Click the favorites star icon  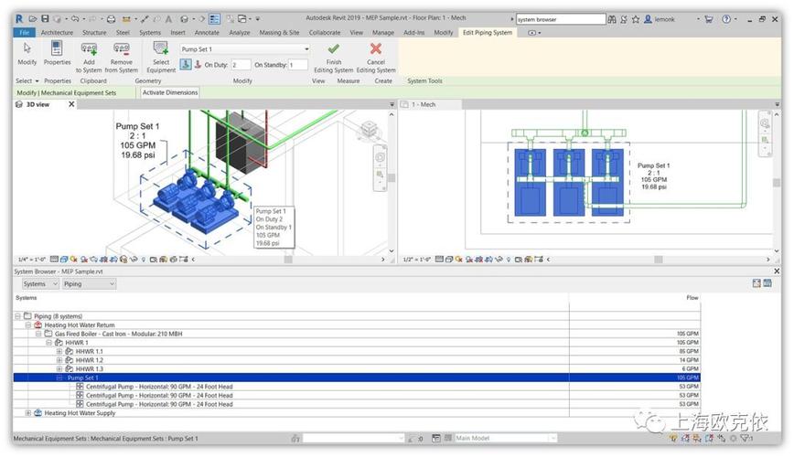636,19
